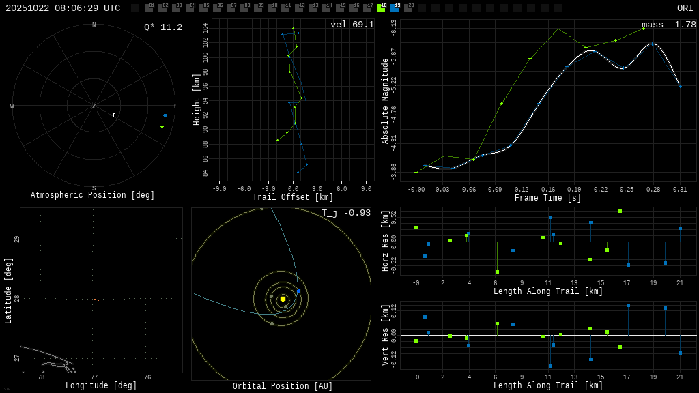The image size is (699, 393).
Task: Click the blue marker on atmospheric polar plot
Action: point(165,115)
